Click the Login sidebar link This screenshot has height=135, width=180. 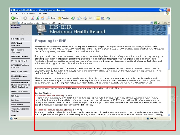tap(14, 115)
